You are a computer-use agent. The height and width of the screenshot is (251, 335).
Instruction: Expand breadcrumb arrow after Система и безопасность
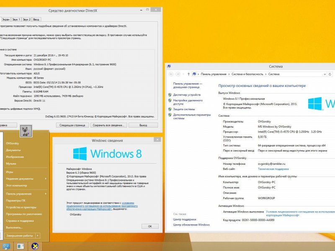[266, 74]
